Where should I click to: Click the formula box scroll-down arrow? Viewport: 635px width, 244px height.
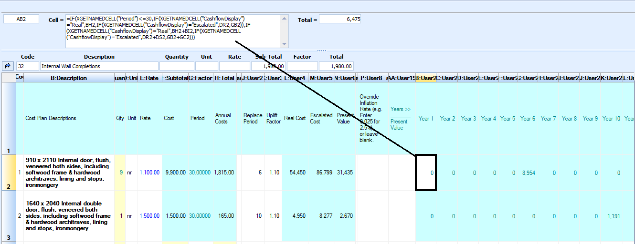tap(285, 44)
